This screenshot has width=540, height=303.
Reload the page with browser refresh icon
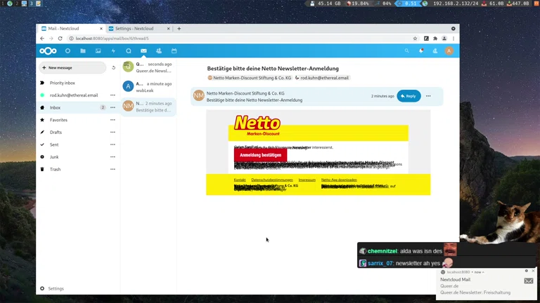tap(60, 39)
